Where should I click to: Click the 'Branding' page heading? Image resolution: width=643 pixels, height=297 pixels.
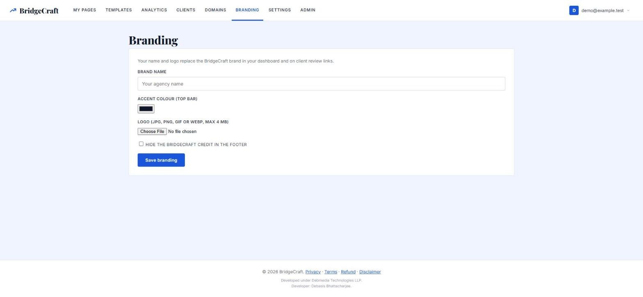[x=153, y=40]
